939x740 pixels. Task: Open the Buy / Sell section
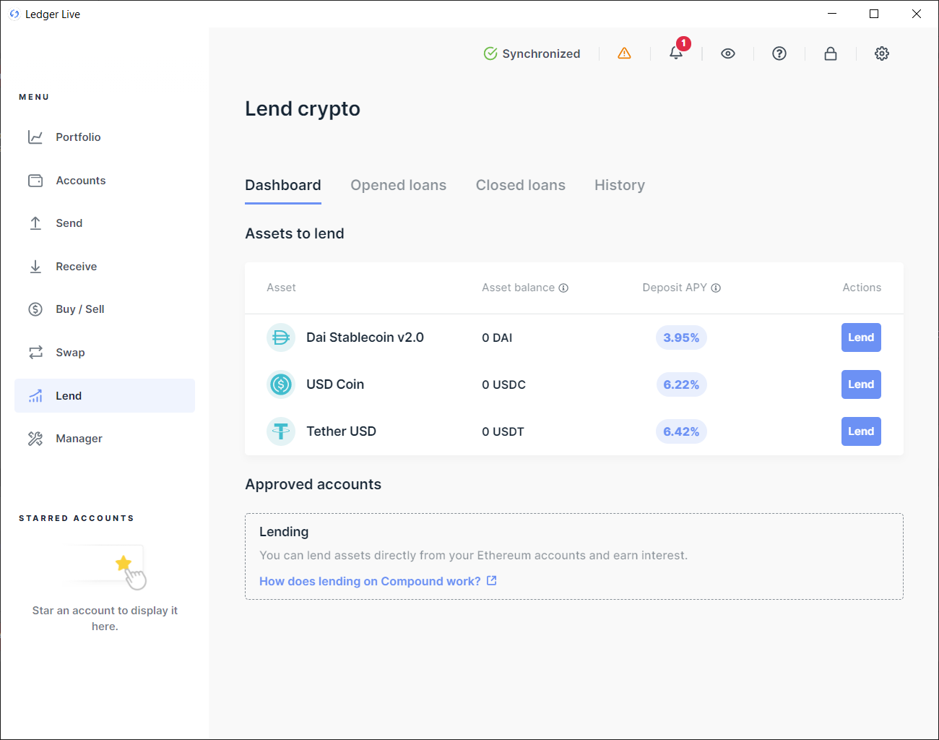coord(79,309)
